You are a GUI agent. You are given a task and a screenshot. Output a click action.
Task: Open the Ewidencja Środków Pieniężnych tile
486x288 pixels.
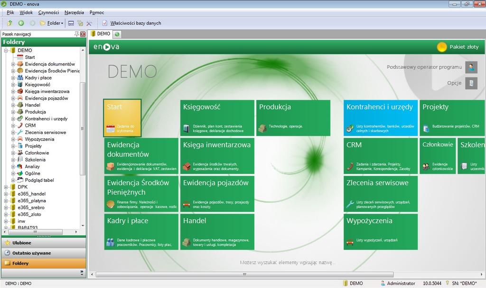click(141, 194)
